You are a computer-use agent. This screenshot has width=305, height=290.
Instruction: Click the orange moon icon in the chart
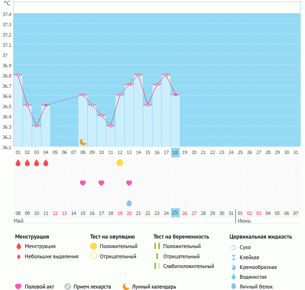click(83, 142)
